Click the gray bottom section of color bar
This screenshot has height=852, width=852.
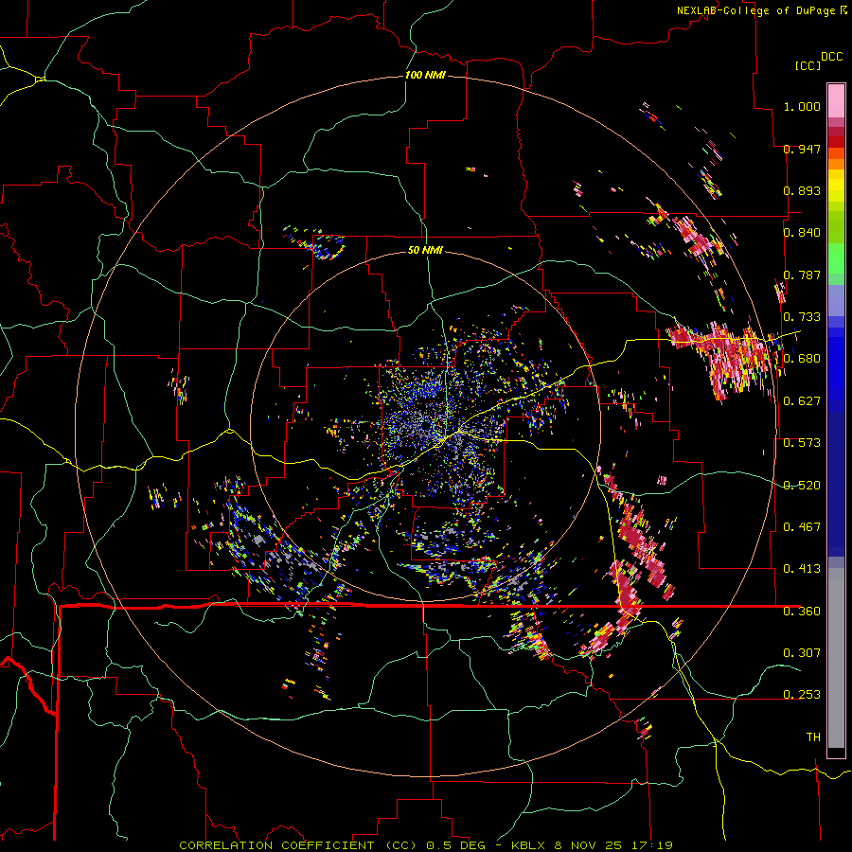click(x=836, y=658)
